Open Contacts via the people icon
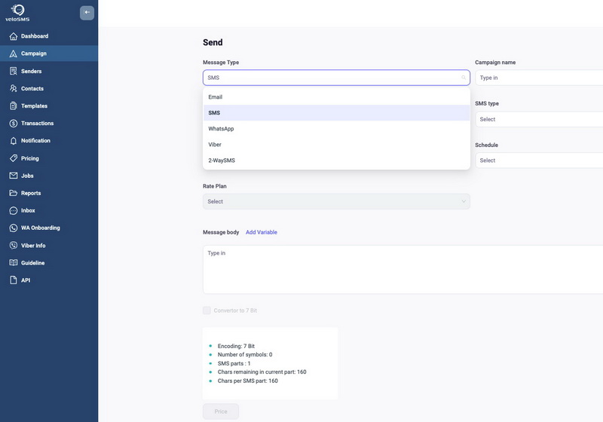 tap(14, 88)
